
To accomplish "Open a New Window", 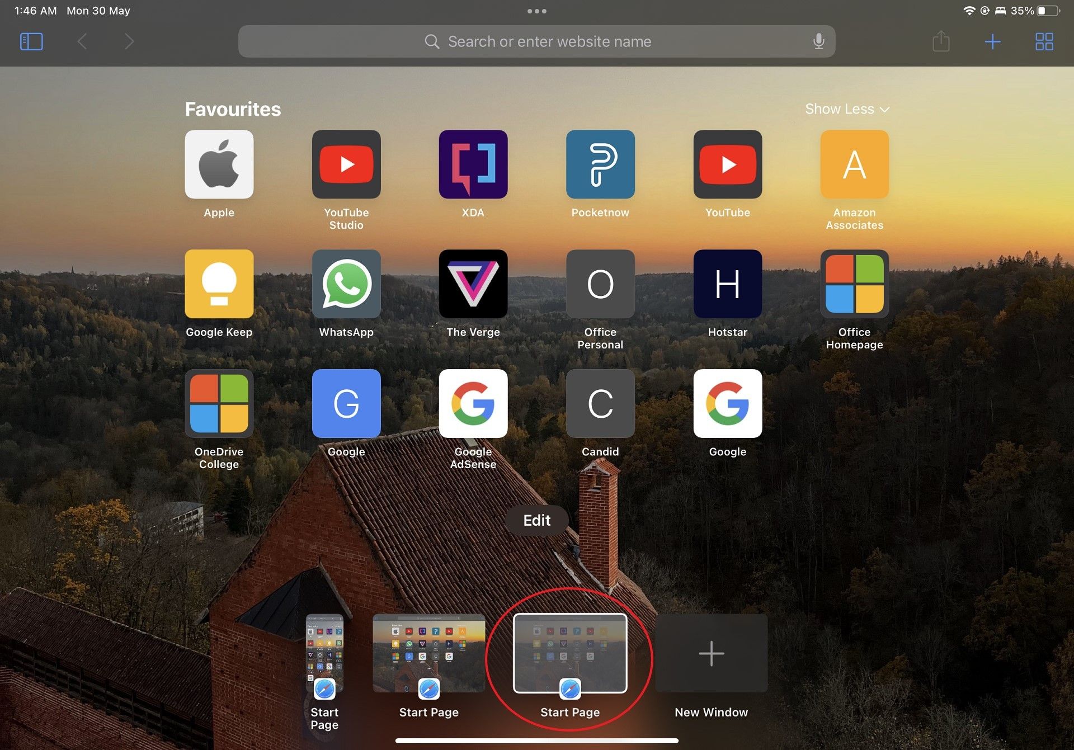I will [711, 653].
